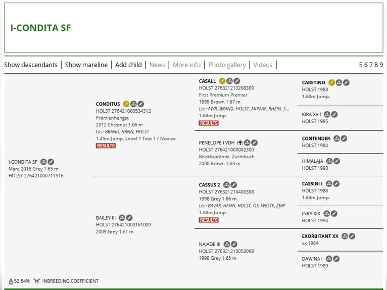Open the Show descendants menu item
The width and height of the screenshot is (387, 290).
[x=31, y=65]
